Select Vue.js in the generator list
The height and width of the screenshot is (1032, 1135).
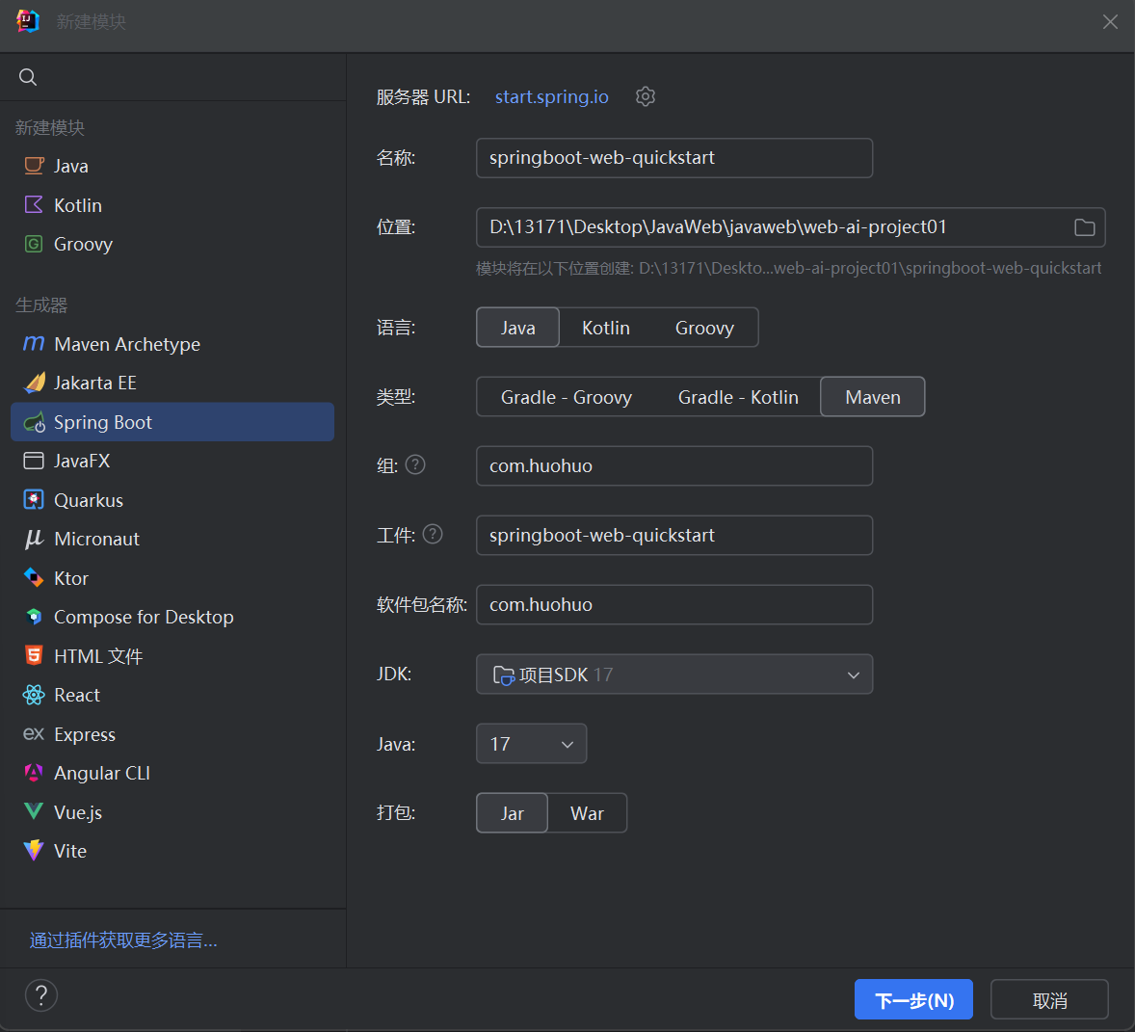[172, 811]
